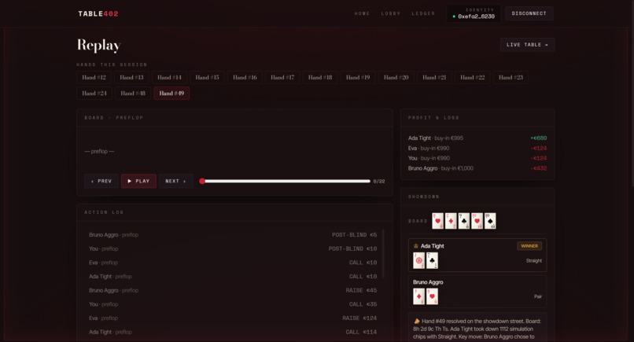Select Hand #18 tab

click(320, 77)
